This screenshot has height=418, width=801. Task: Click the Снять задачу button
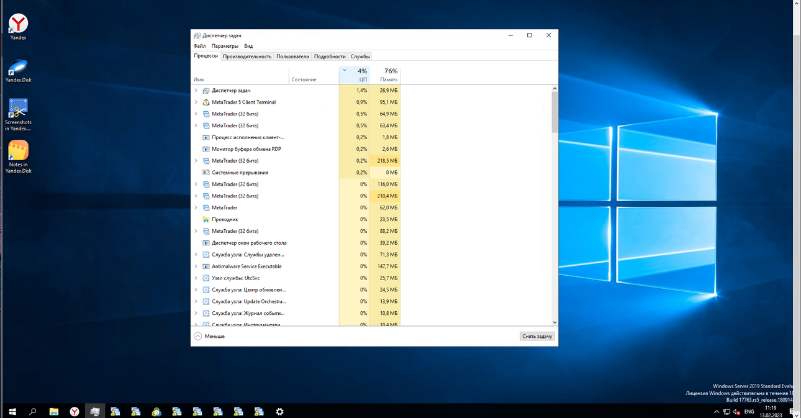click(x=537, y=336)
